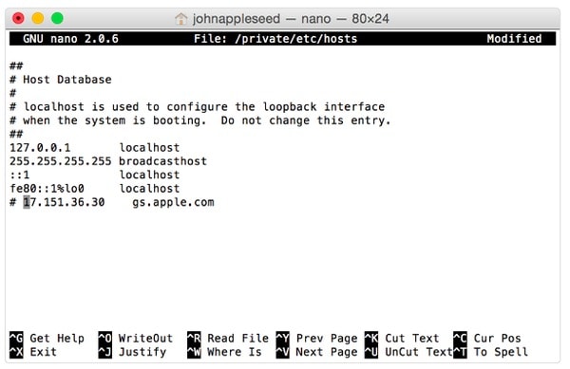The height and width of the screenshot is (369, 570).
Task: Click the '^U UnCut Text' shortcut label
Action: (x=408, y=352)
